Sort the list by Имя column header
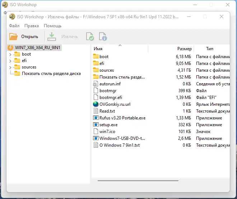 [x=120, y=49]
